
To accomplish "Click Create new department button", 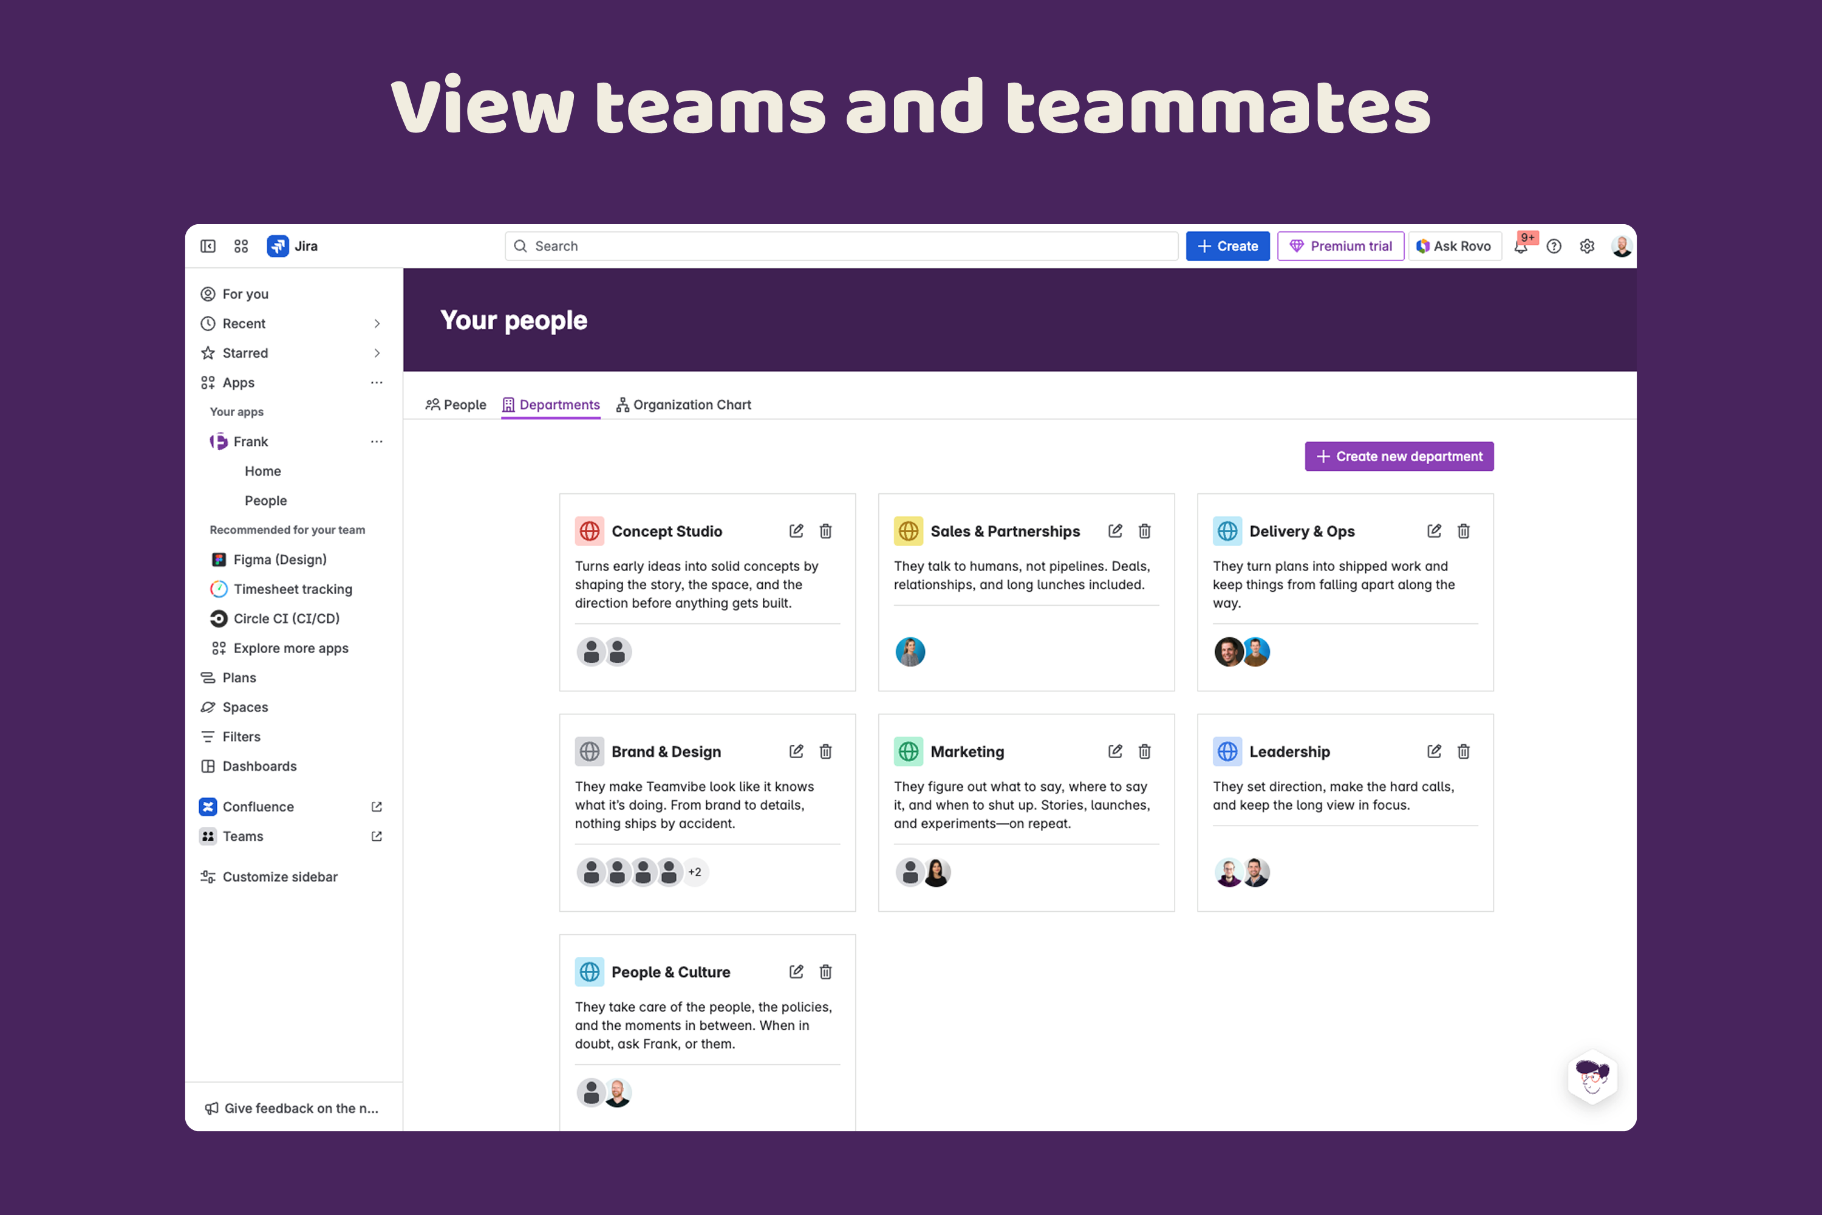I will tap(1398, 456).
